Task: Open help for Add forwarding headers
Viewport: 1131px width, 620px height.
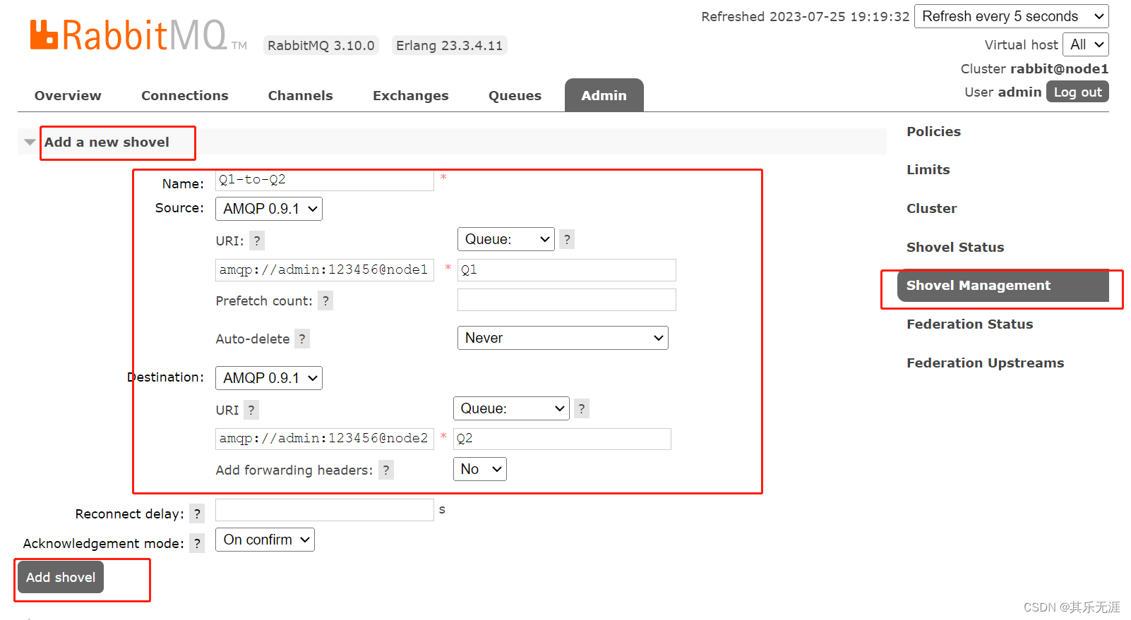Action: 386,470
